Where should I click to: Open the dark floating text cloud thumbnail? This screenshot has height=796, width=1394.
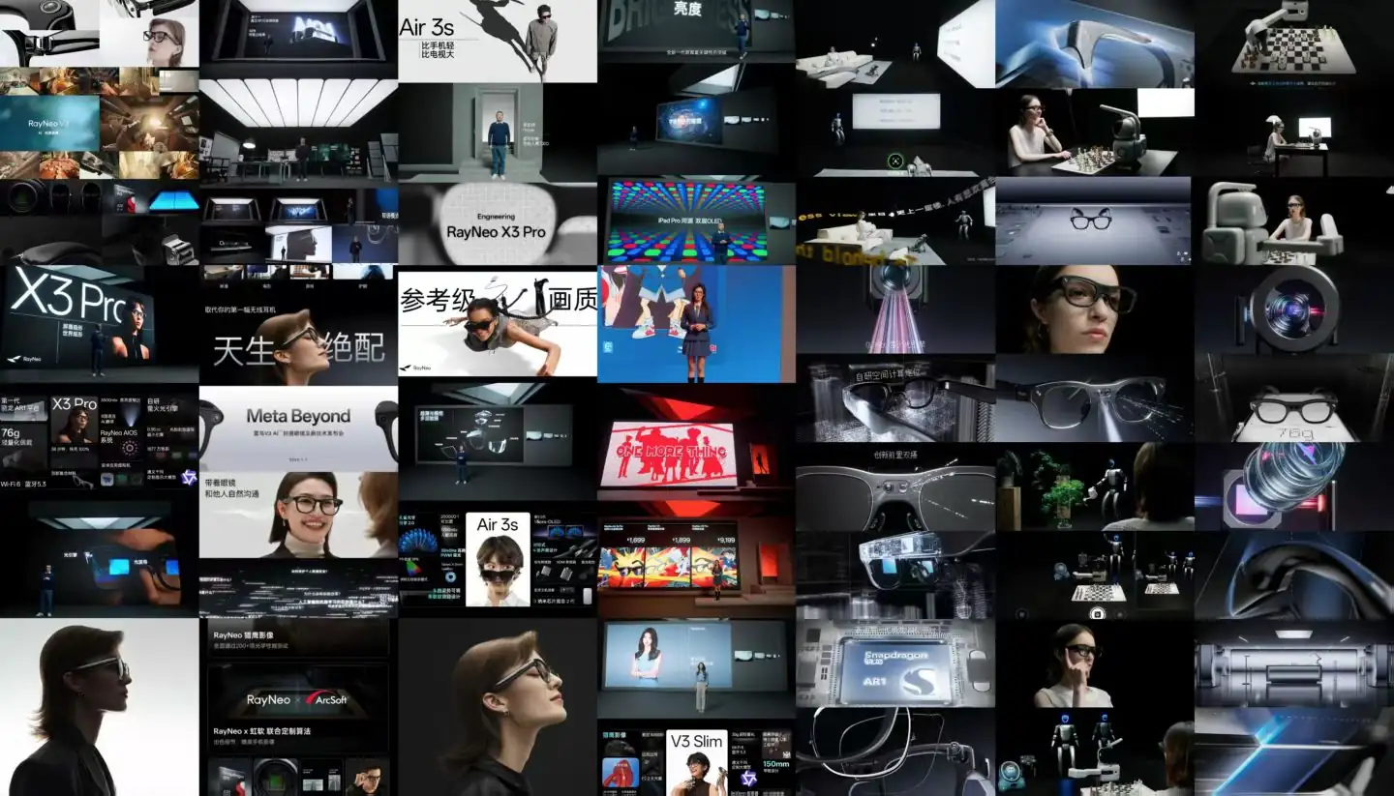coord(298,588)
